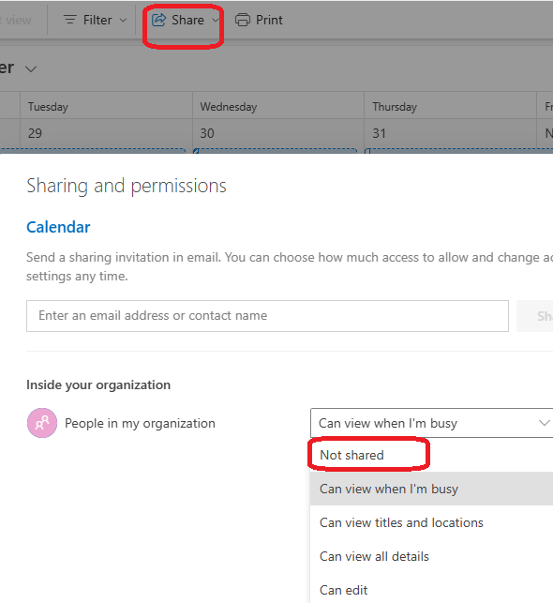Click the People in my organization avatar icon
553x603 pixels.
coord(42,423)
